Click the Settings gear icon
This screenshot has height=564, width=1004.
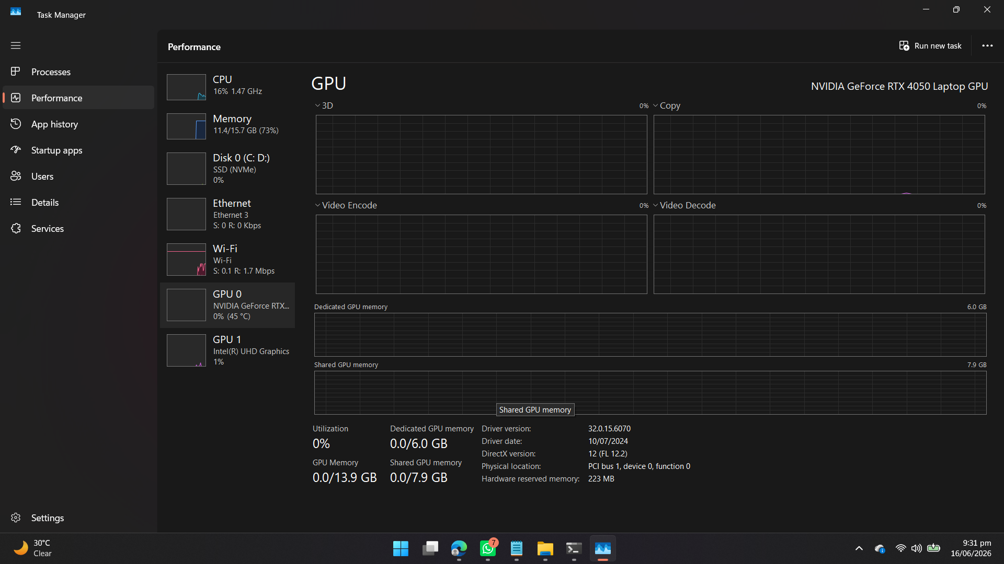coord(16,518)
